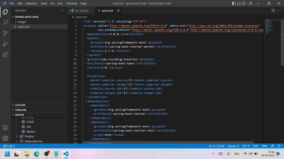This screenshot has width=284, height=159.
Task: Open the Run menu
Action: click(x=60, y=4)
